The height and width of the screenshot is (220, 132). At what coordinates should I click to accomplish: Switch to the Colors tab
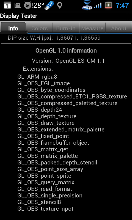coord(39,28)
